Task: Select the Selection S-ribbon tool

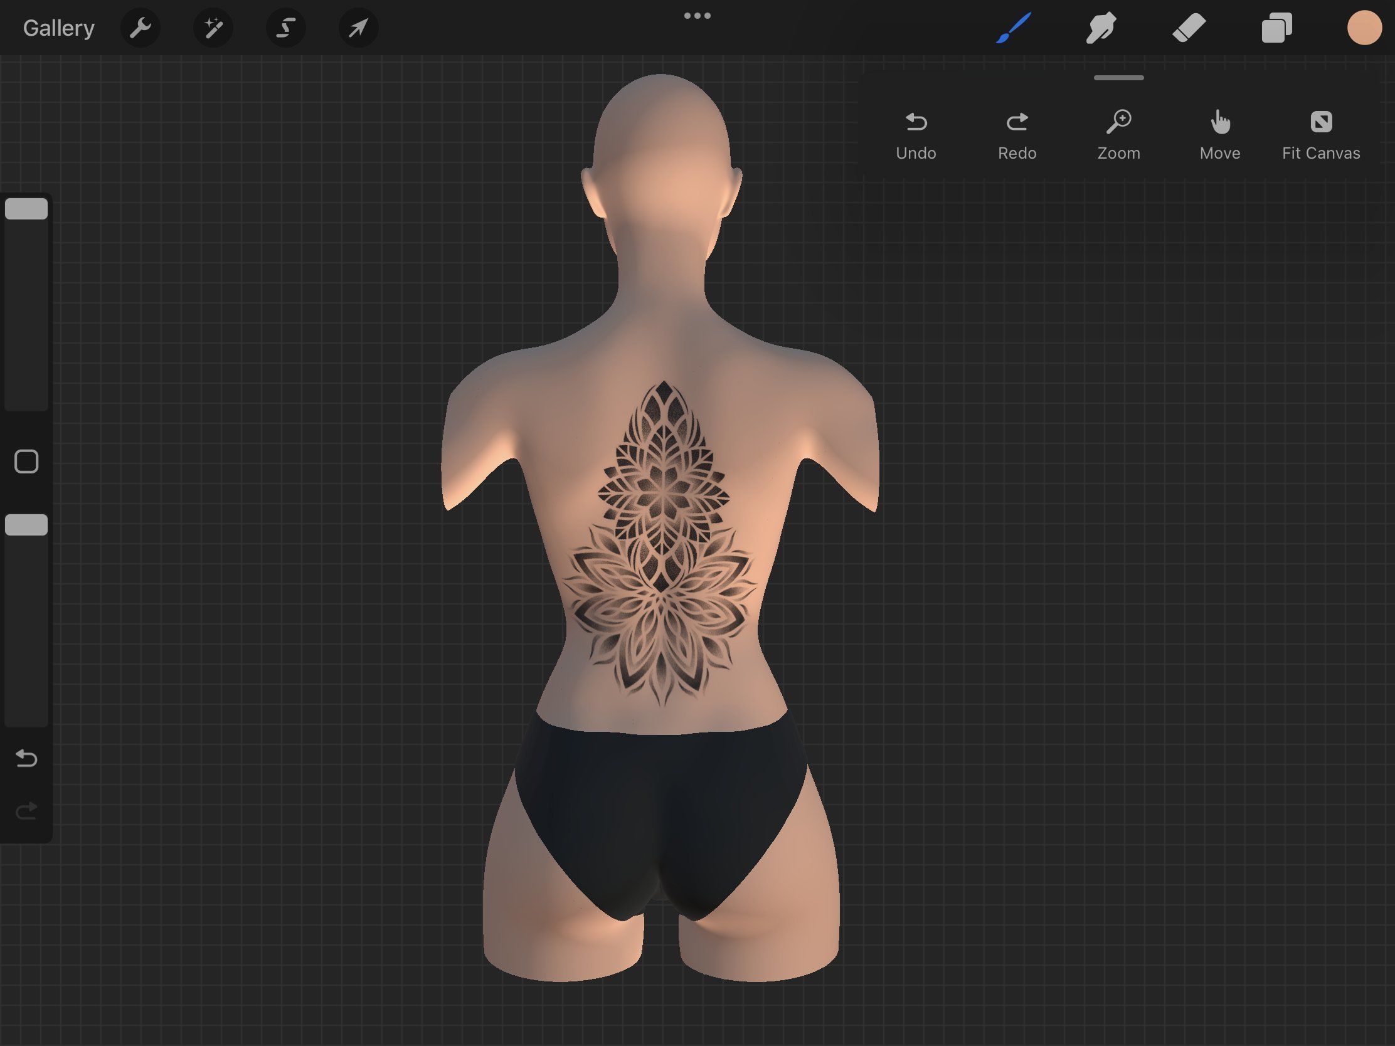Action: click(x=285, y=28)
